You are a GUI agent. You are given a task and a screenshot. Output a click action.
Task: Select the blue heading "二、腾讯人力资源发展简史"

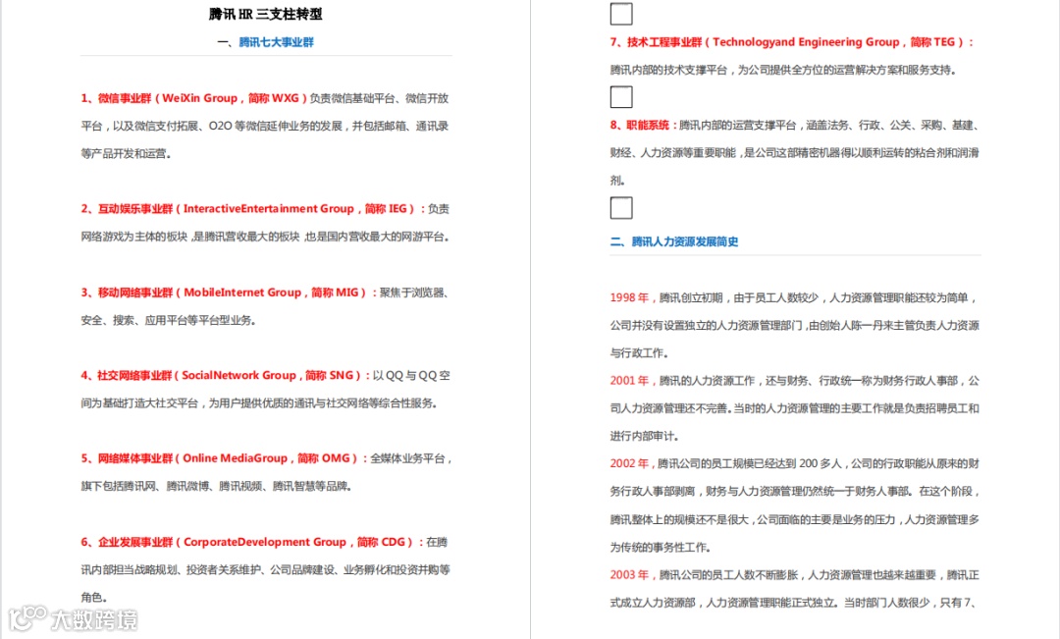pyautogui.click(x=674, y=241)
